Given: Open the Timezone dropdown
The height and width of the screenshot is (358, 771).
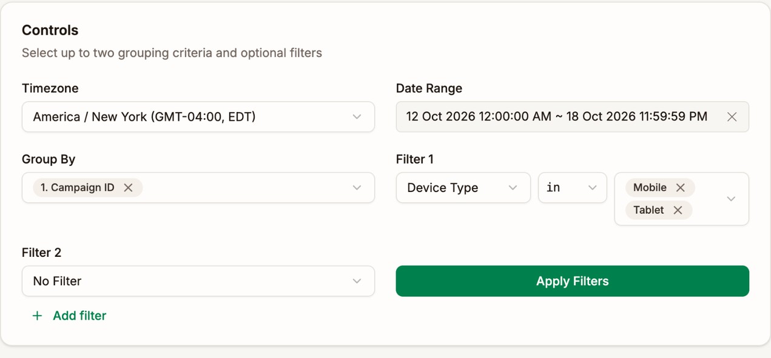Looking at the screenshot, I should [x=198, y=117].
